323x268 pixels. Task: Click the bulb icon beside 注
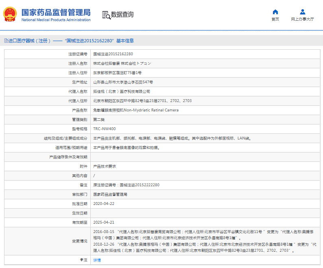pos(82,260)
